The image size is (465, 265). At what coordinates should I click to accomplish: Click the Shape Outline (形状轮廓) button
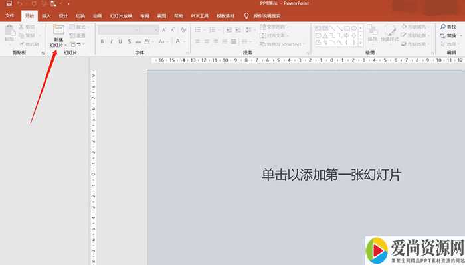point(415,35)
